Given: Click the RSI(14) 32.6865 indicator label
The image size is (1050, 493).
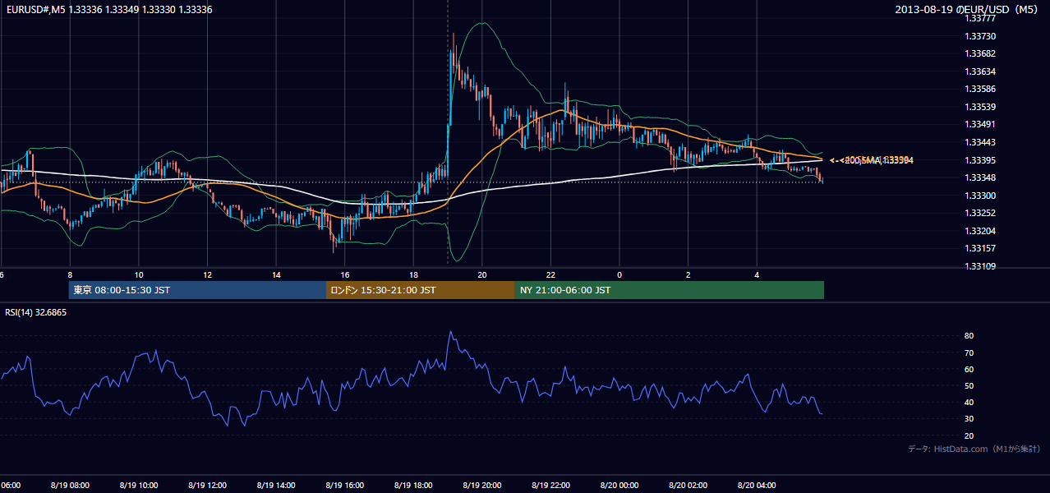Looking at the screenshot, I should [x=35, y=312].
